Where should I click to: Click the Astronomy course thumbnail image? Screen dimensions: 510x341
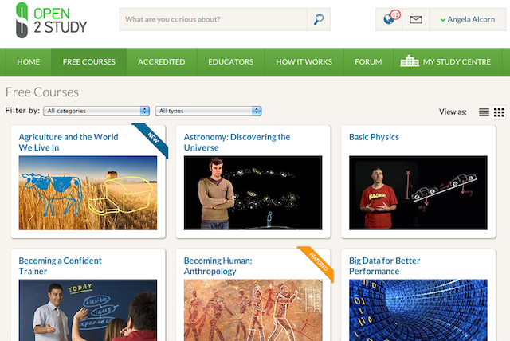[253, 193]
